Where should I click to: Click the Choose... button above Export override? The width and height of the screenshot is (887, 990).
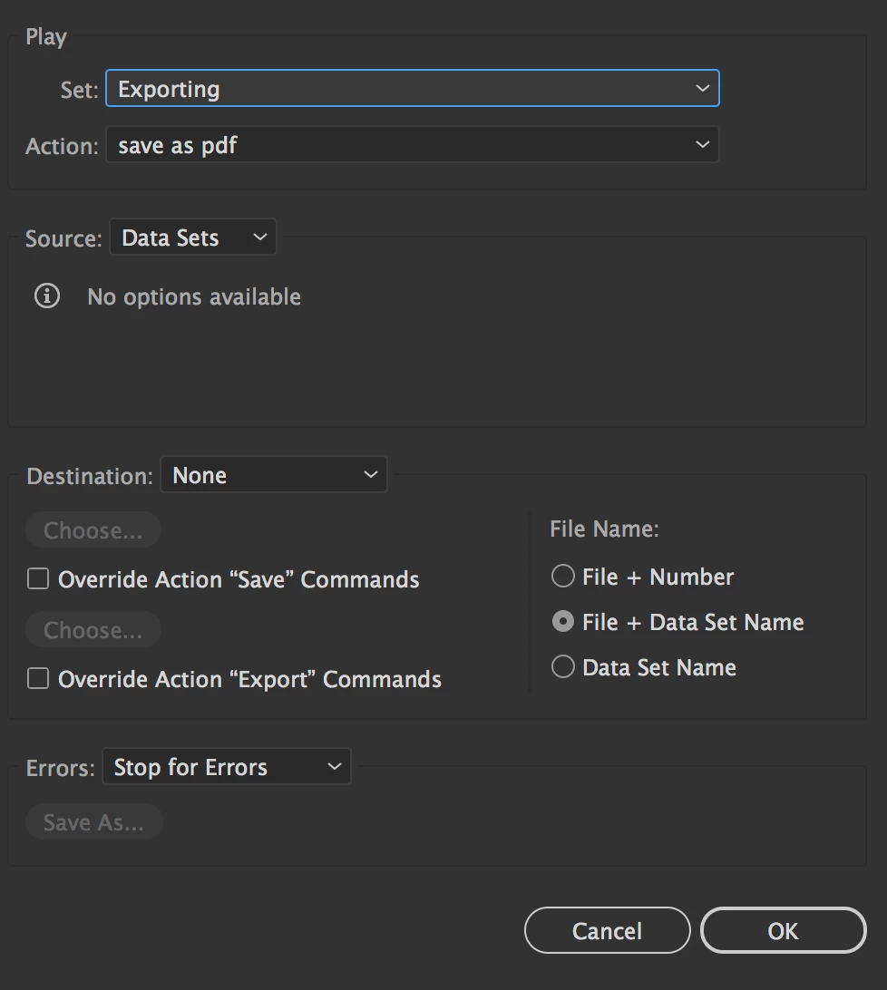pos(93,630)
